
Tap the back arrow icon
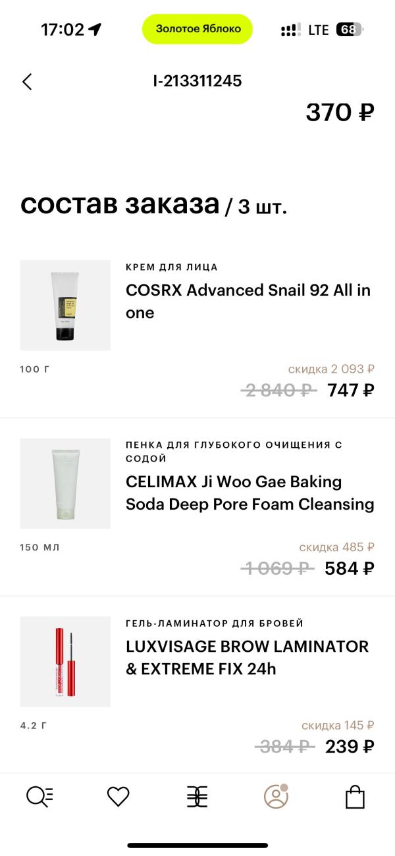[27, 82]
